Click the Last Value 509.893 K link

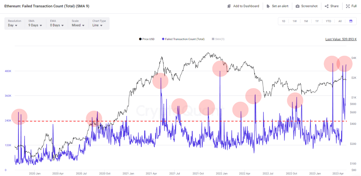point(341,39)
